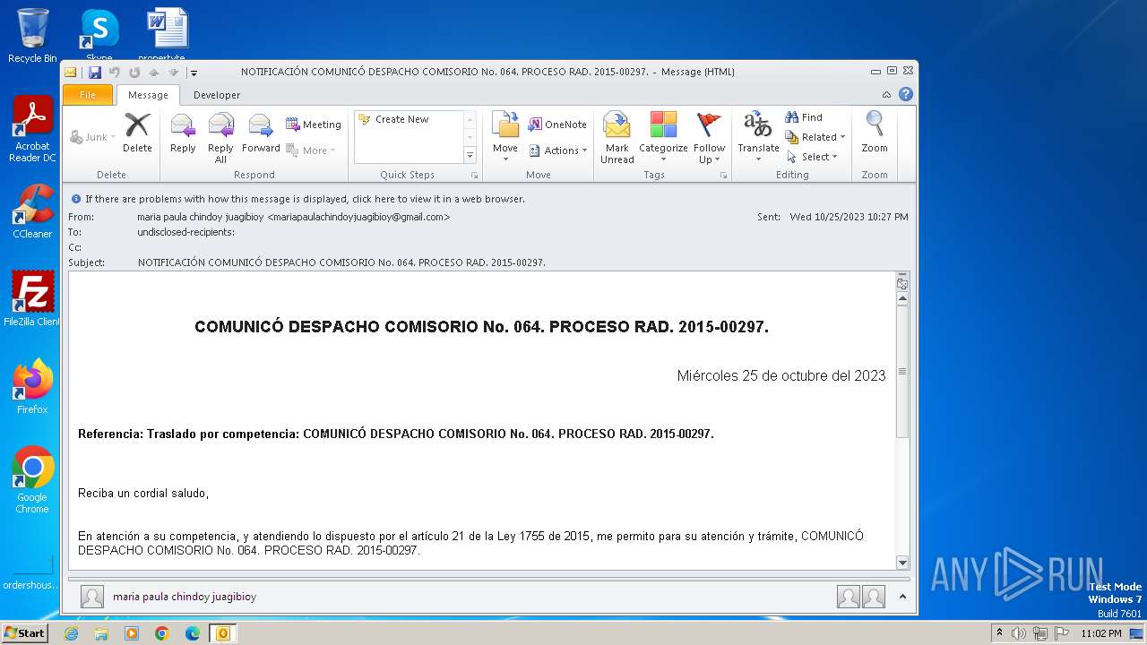Switch to the Message tab
This screenshot has width=1147, height=645.
coord(148,95)
